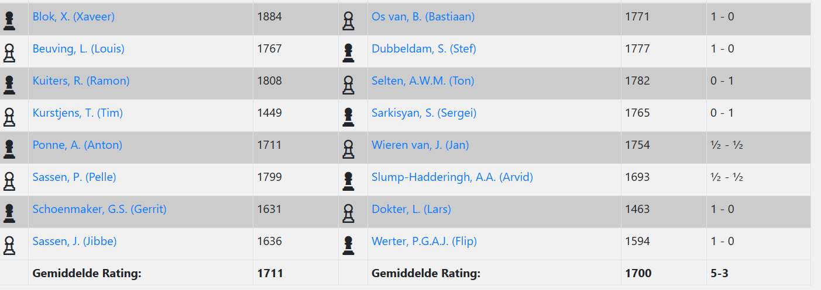Follow the Sarkisyan, S. (Sergei) link
This screenshot has width=821, height=290.
pos(424,113)
